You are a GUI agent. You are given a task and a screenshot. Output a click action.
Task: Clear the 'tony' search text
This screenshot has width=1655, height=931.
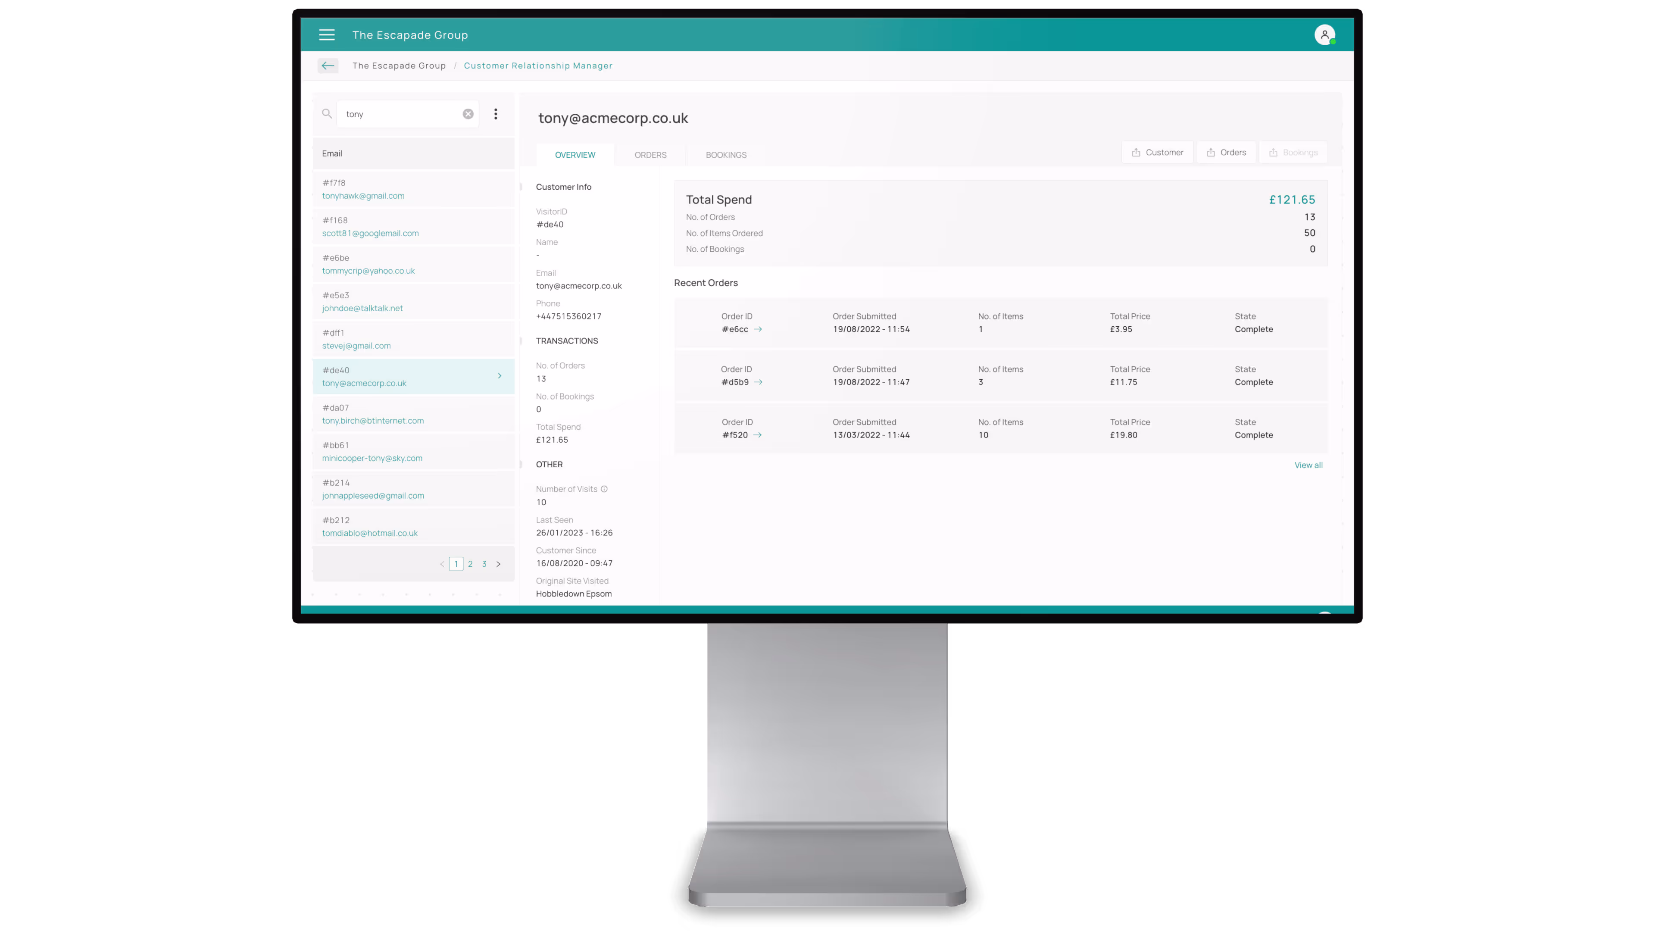(x=468, y=114)
